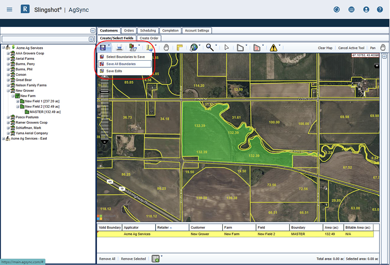The width and height of the screenshot is (390, 265).
Task: Open the dropdown arrow beside the Save icon
Action: coord(109,46)
